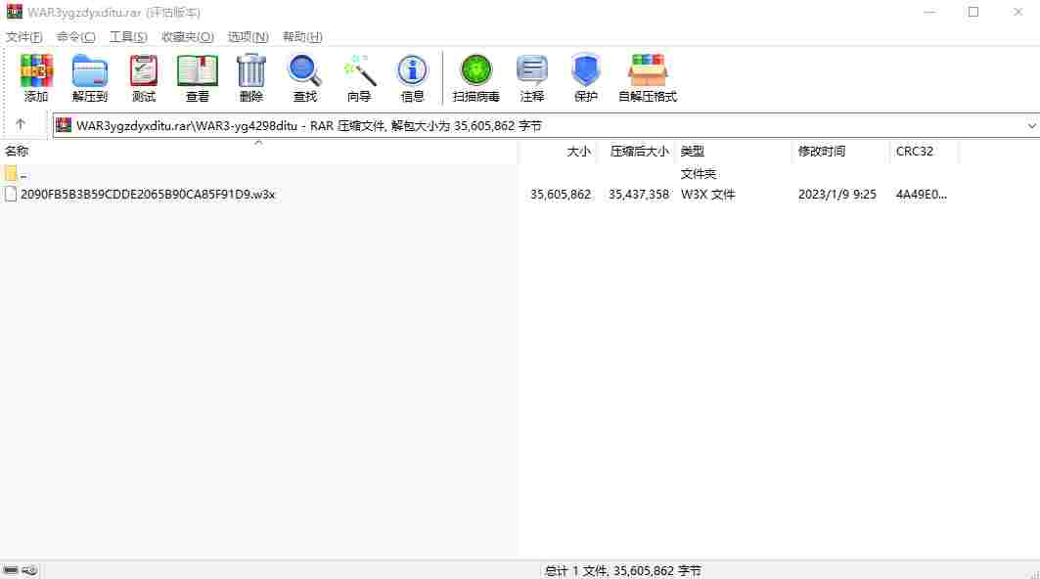Image resolution: width=1040 pixels, height=579 pixels.
Task: Open the Find (查找) magnifier tool
Action: 304,77
